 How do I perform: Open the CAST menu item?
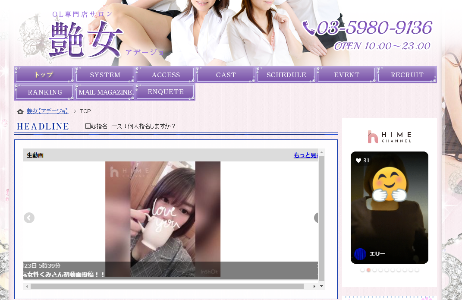click(x=226, y=75)
